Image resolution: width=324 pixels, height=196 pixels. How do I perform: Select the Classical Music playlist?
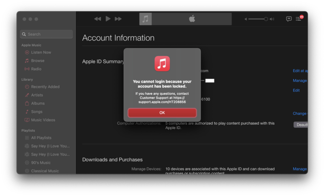click(x=45, y=171)
